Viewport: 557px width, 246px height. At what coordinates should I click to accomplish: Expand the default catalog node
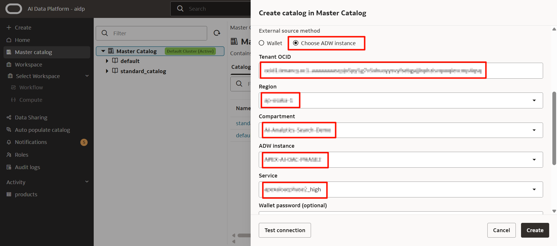coord(107,61)
